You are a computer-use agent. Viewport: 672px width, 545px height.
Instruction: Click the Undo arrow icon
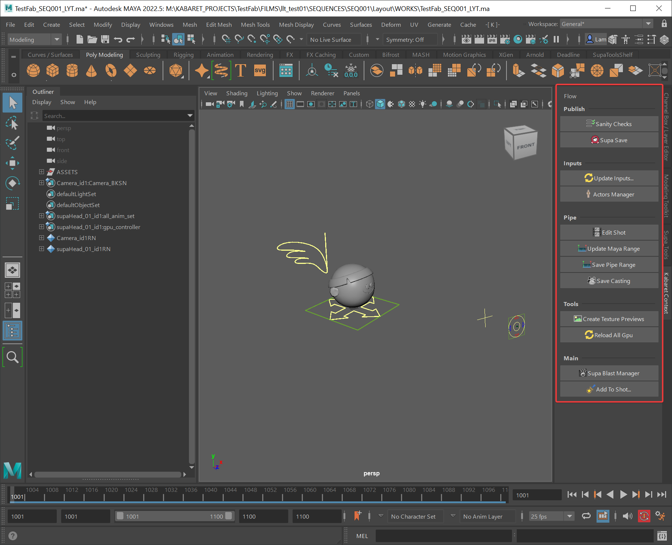[x=118, y=39]
